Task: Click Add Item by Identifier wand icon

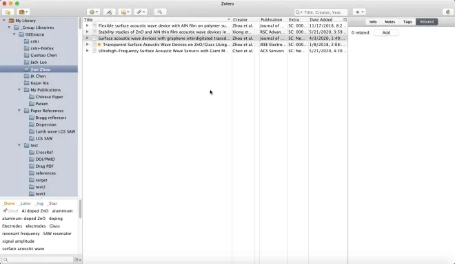Action: (x=109, y=12)
